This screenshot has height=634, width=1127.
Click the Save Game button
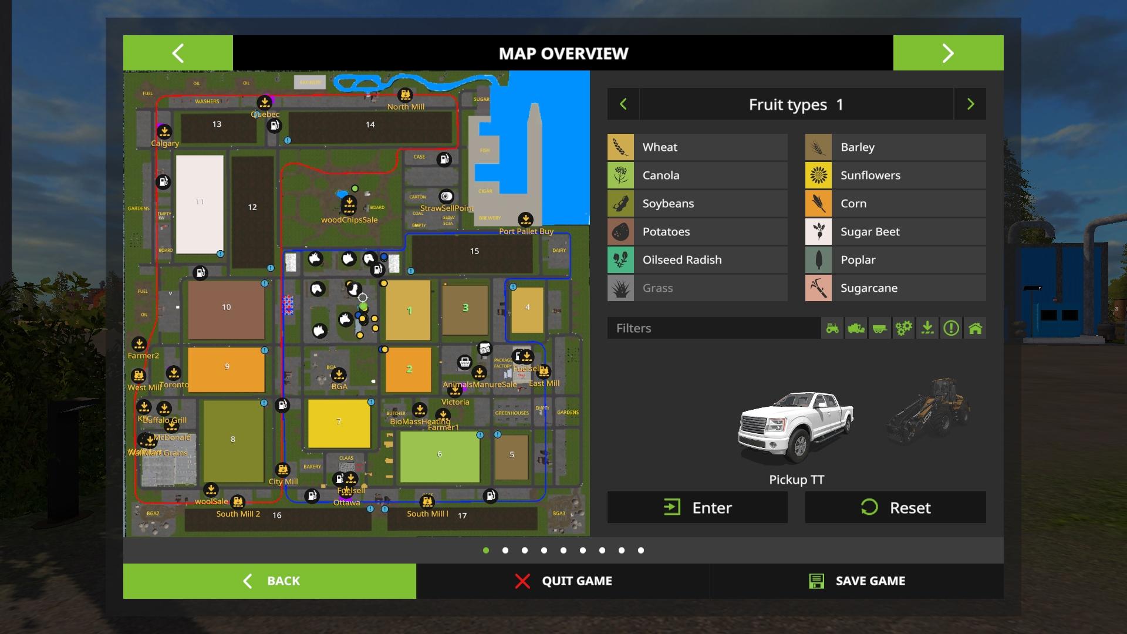856,581
